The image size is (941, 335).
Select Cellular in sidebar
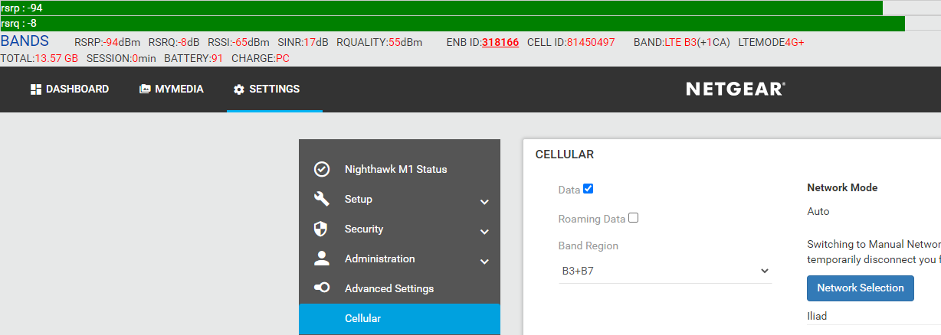399,318
